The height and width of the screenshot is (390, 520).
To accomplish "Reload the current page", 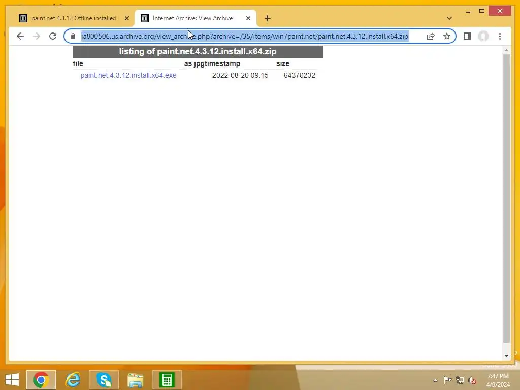I will (53, 36).
